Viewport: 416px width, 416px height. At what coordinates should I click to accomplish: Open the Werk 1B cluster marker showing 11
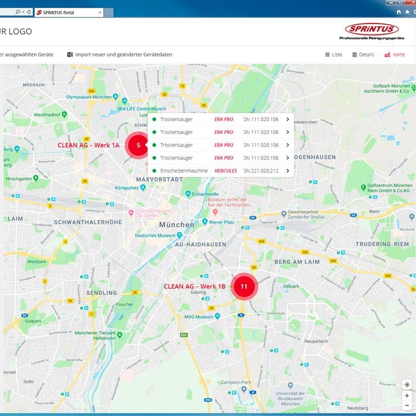tap(244, 286)
